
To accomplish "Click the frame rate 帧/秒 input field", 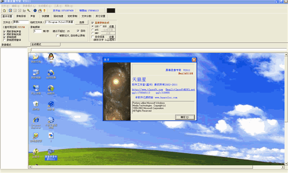I will click(37, 31).
